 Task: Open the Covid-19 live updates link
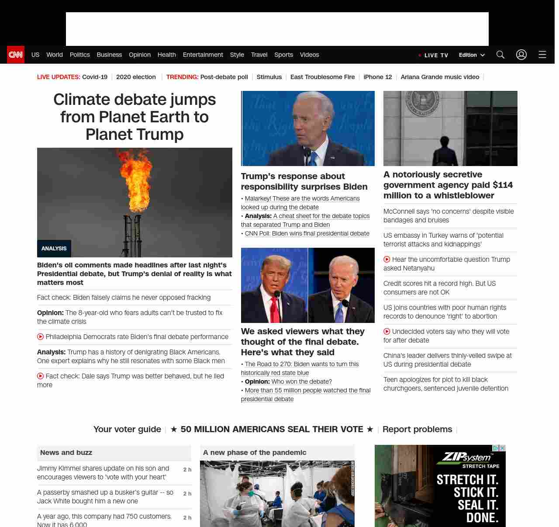tap(95, 77)
